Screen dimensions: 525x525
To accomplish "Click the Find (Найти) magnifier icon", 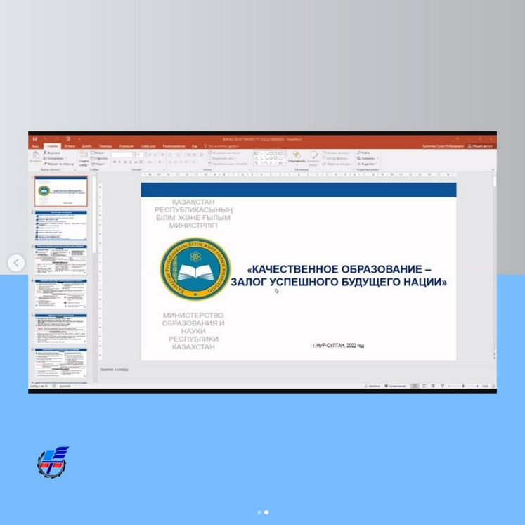I will [359, 152].
